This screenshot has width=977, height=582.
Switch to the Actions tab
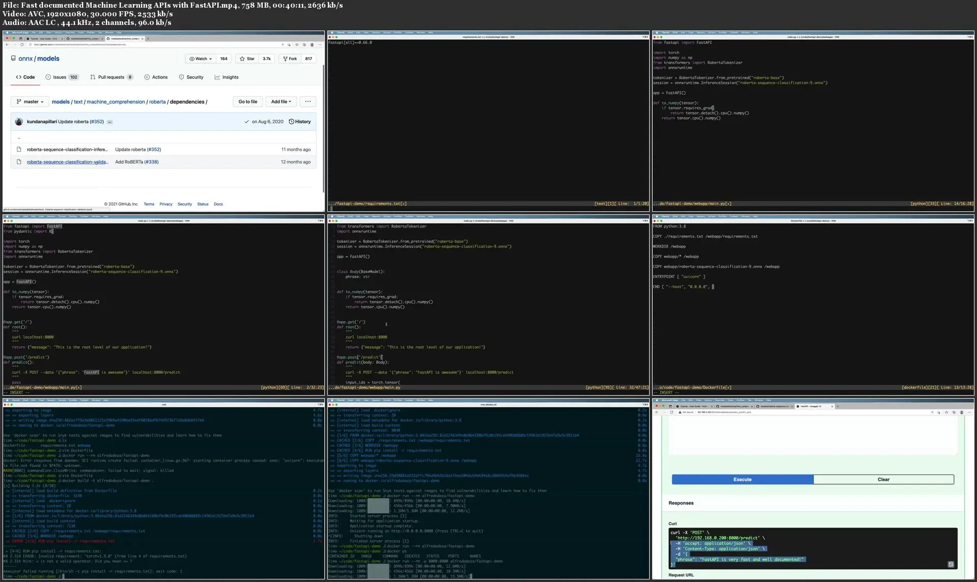tap(156, 77)
